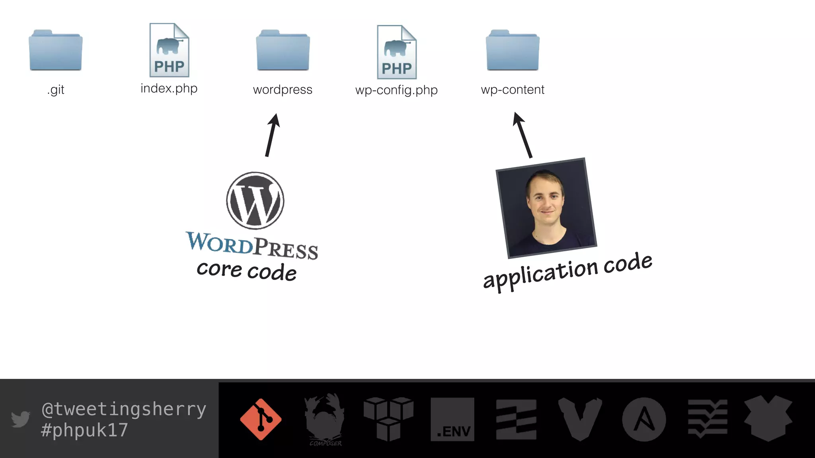Select the .ENV file icon
The height and width of the screenshot is (458, 815).
(x=452, y=419)
